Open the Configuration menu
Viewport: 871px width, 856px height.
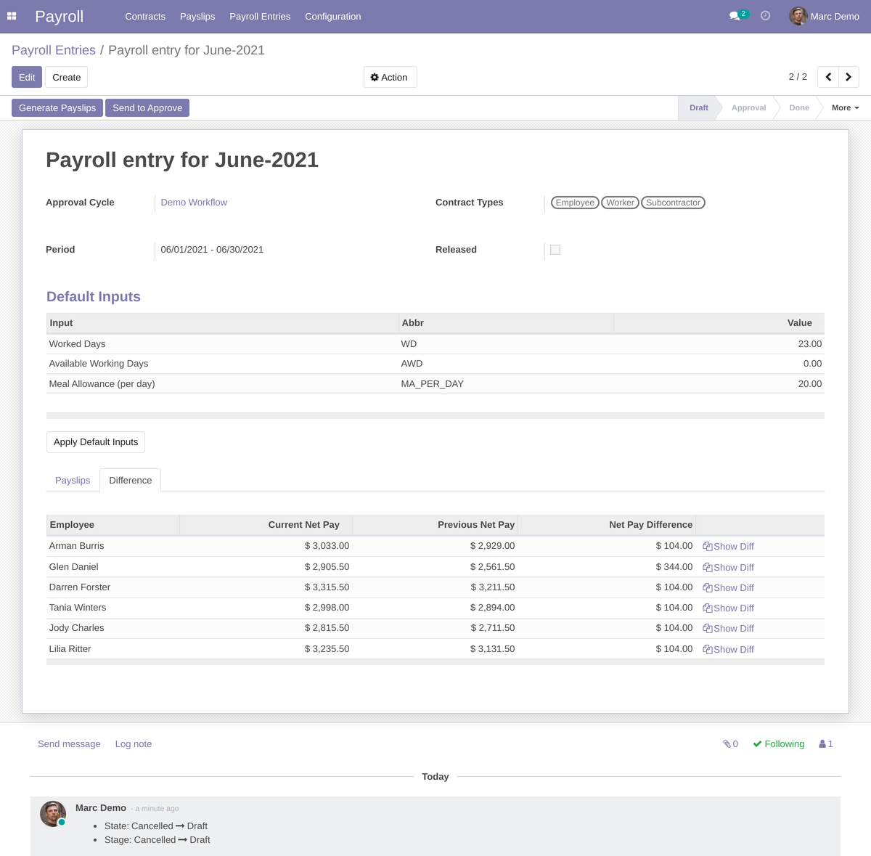click(x=332, y=16)
